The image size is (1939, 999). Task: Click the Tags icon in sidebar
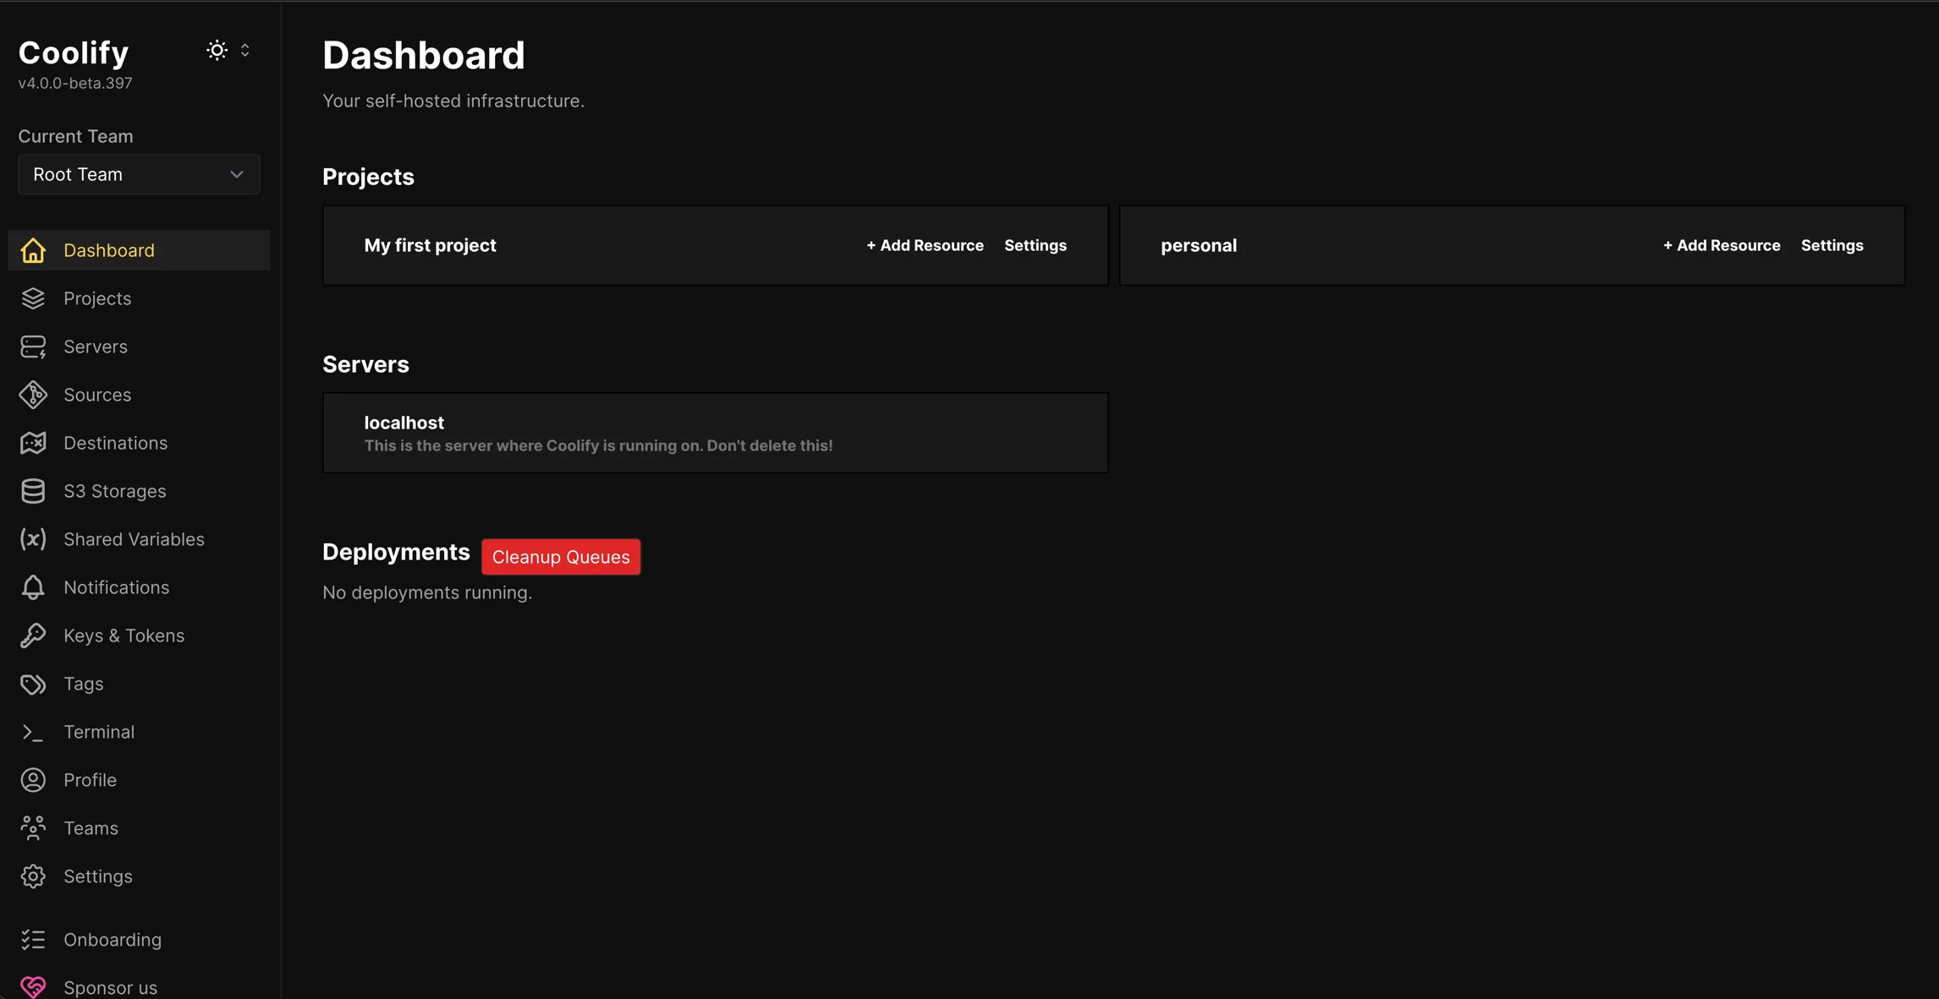[33, 684]
